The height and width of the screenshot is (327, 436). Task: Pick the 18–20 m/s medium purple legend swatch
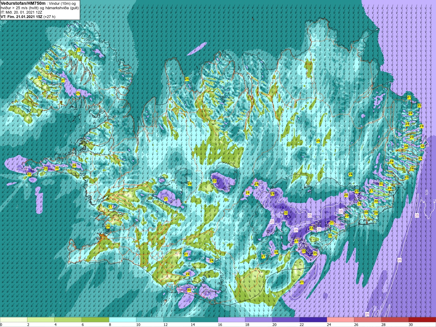pyautogui.click(x=259, y=320)
